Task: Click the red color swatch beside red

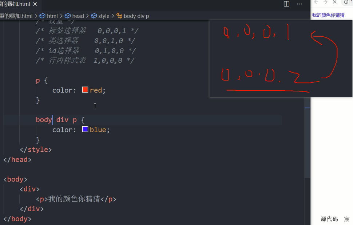Action: (85, 89)
